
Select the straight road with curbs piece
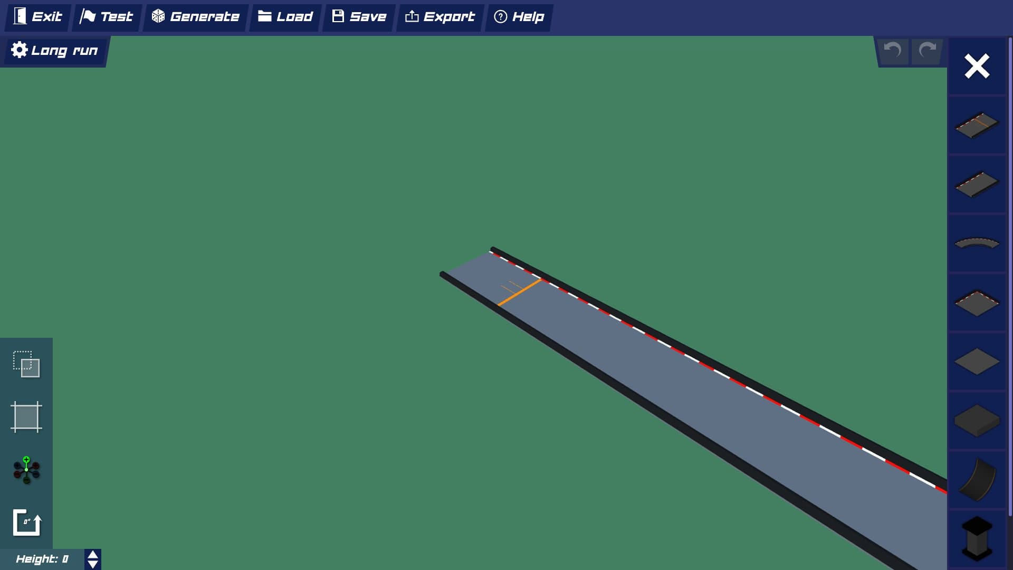(977, 184)
